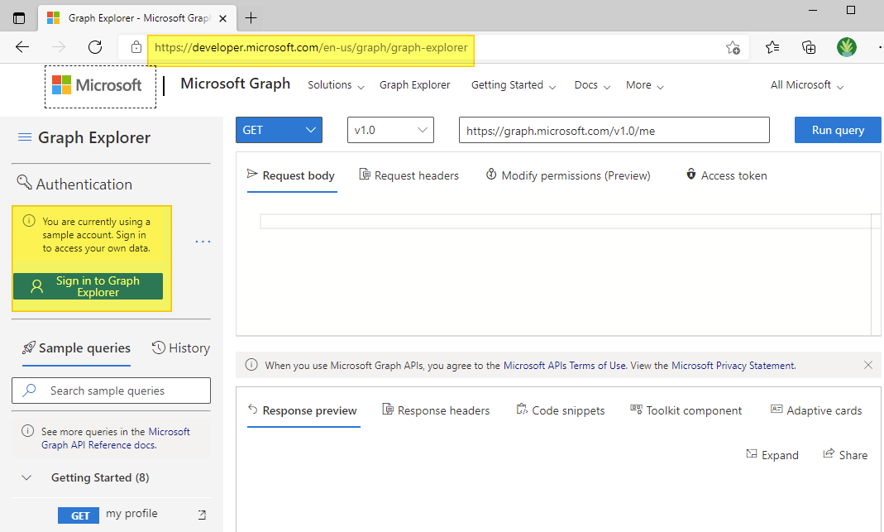Open the my profile external docs icon
Viewport: 884px width, 532px height.
click(202, 515)
